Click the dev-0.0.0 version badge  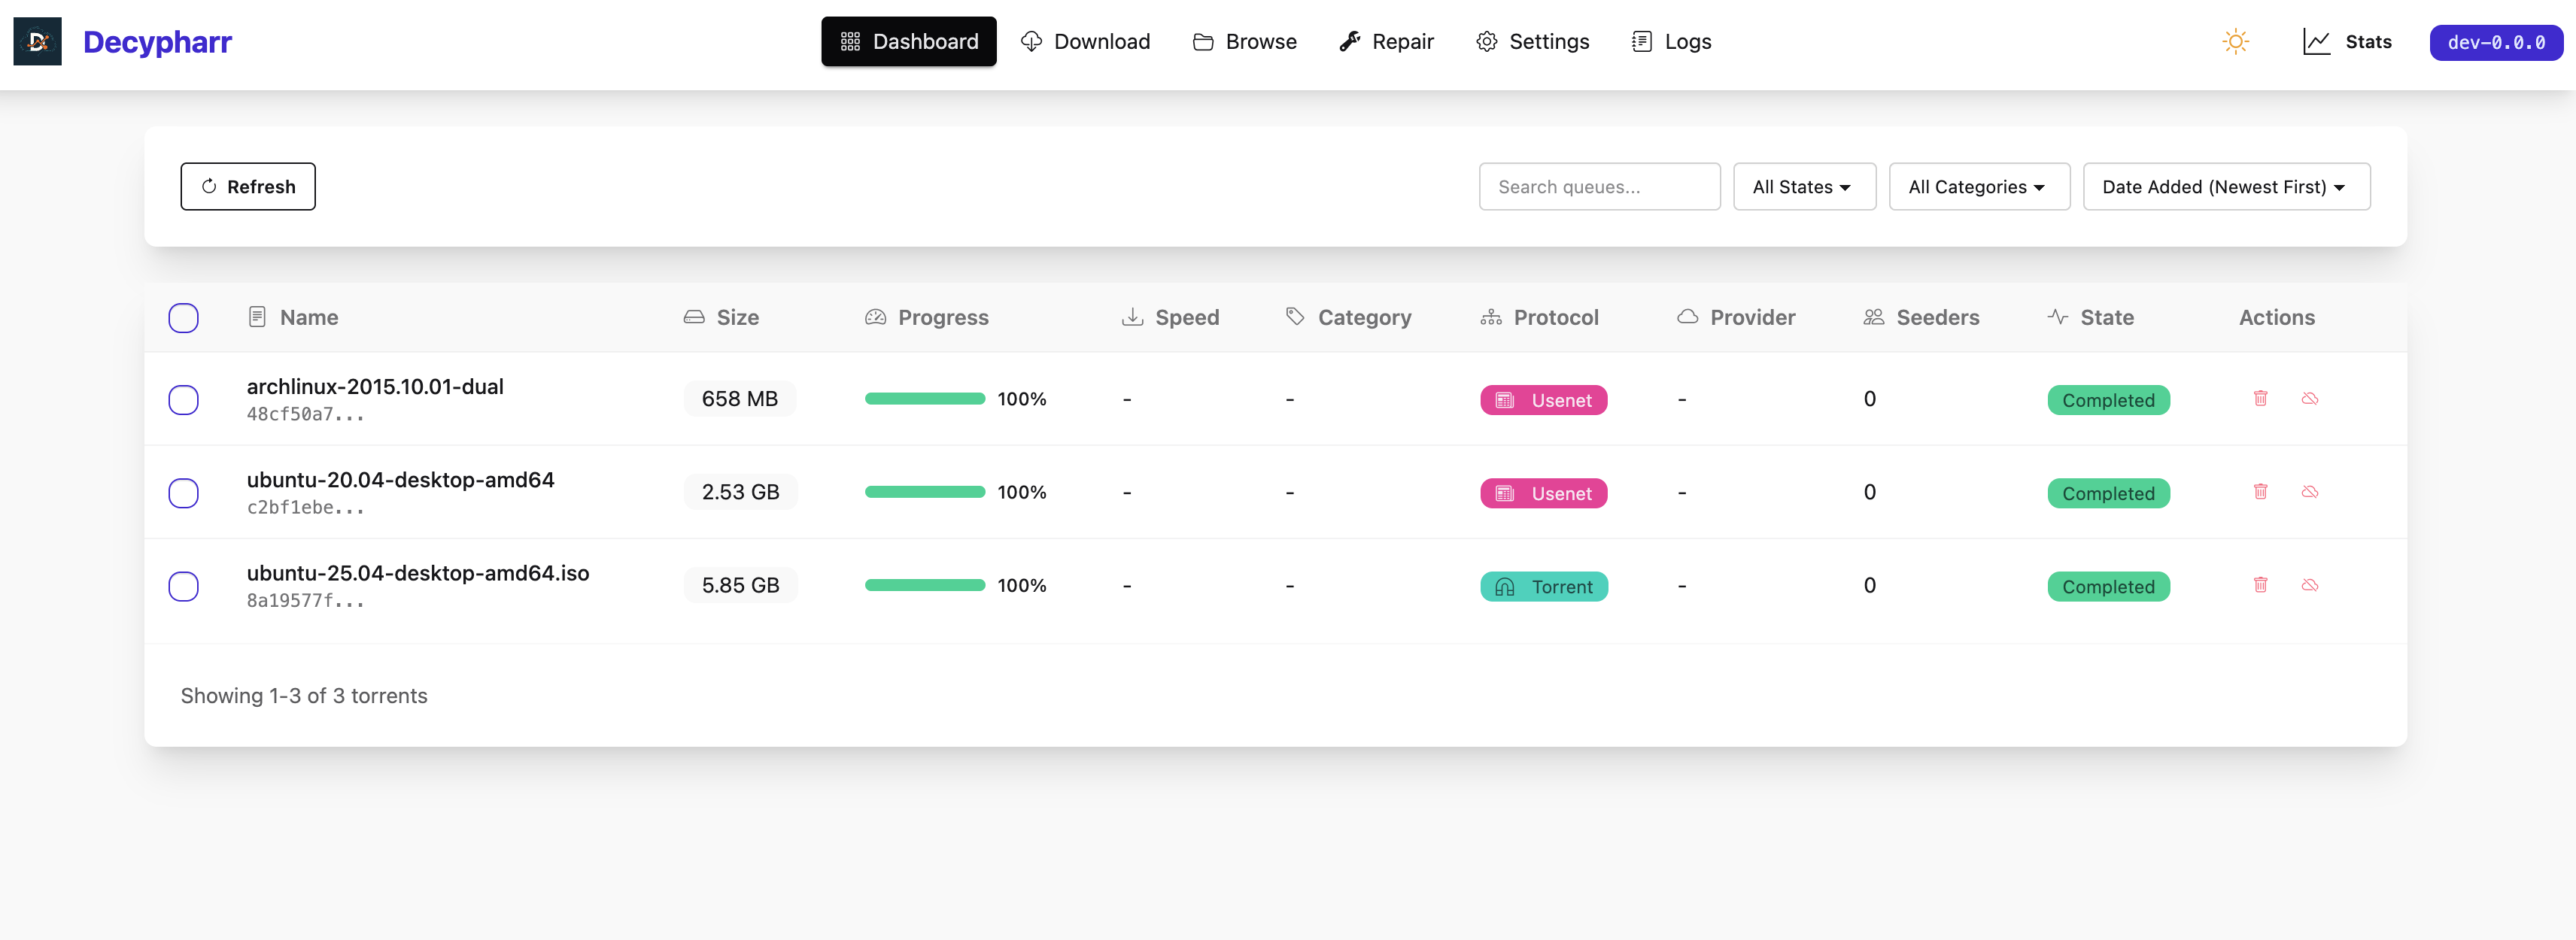(x=2496, y=42)
